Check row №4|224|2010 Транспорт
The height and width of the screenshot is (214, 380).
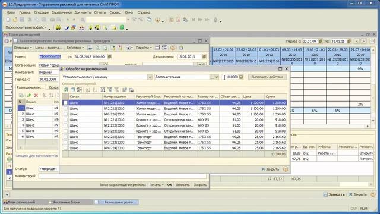(65, 148)
